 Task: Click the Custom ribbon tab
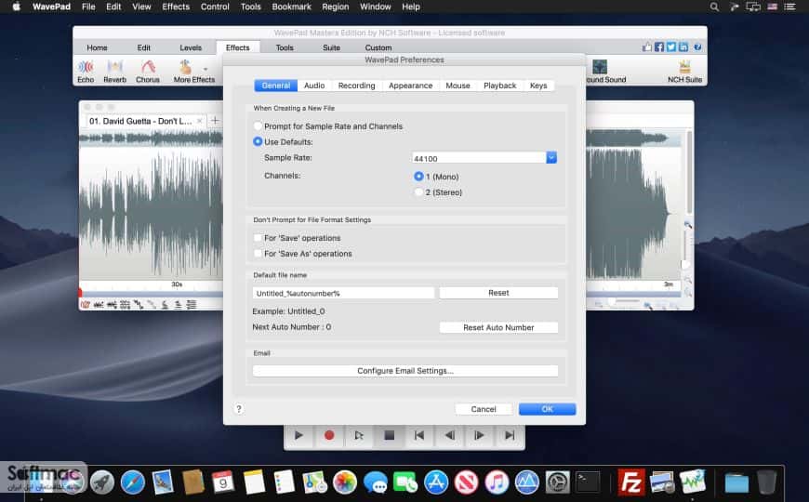coord(378,47)
